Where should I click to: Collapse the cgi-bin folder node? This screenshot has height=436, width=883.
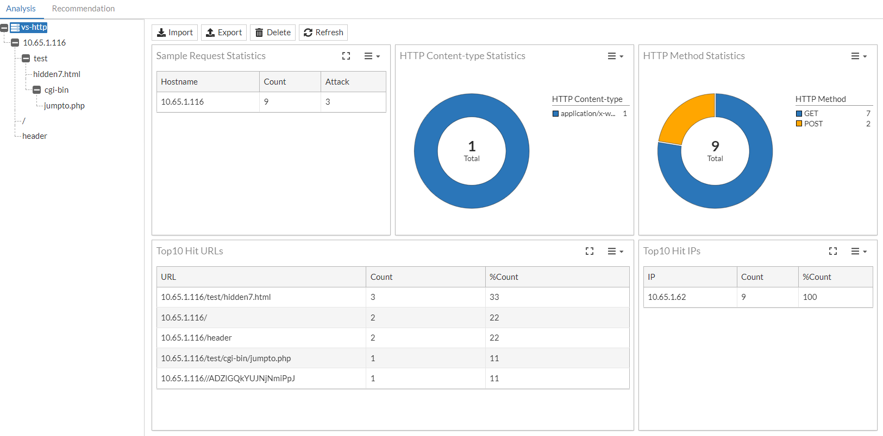tap(36, 90)
